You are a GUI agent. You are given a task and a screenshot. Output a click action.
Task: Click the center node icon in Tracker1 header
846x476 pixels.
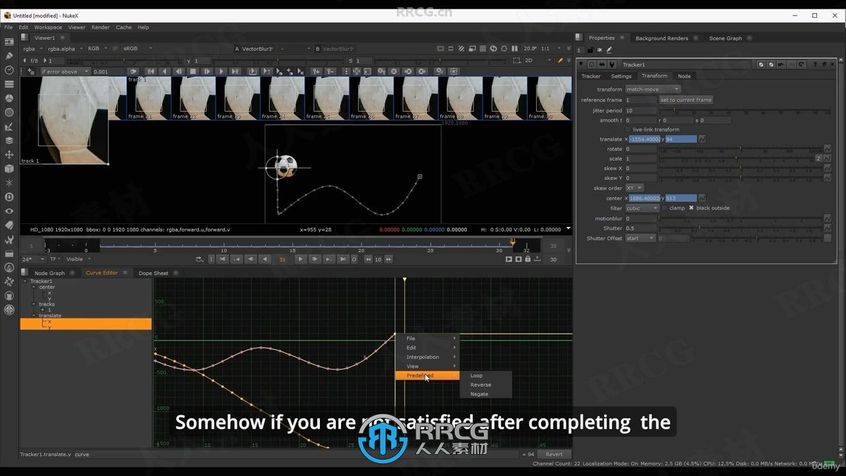(x=592, y=65)
